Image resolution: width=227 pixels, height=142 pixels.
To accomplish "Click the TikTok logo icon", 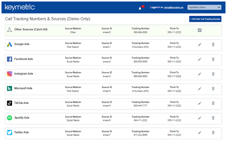I will point(10,103).
